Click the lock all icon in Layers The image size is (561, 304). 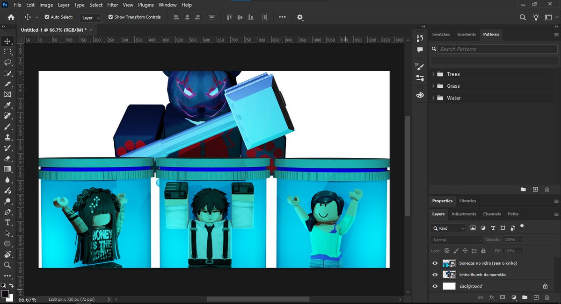coord(483,251)
